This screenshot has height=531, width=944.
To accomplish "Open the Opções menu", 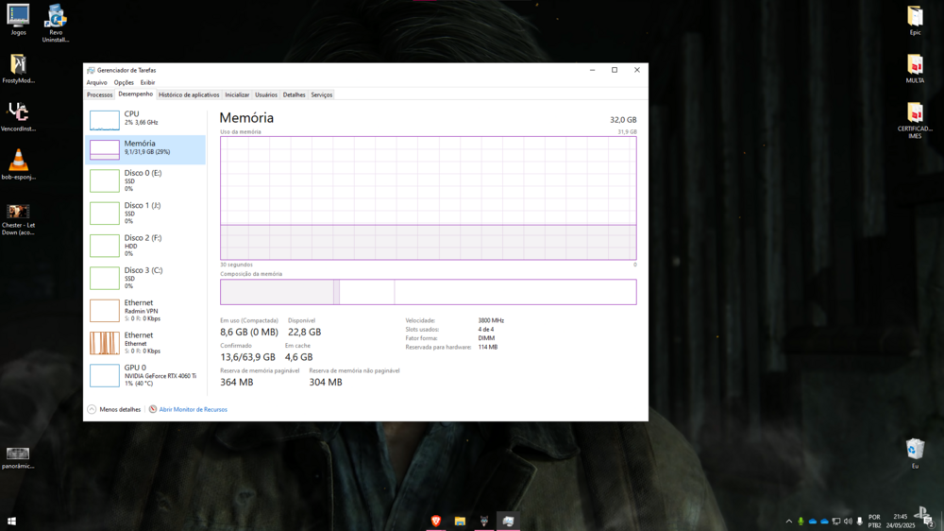I will [x=124, y=83].
